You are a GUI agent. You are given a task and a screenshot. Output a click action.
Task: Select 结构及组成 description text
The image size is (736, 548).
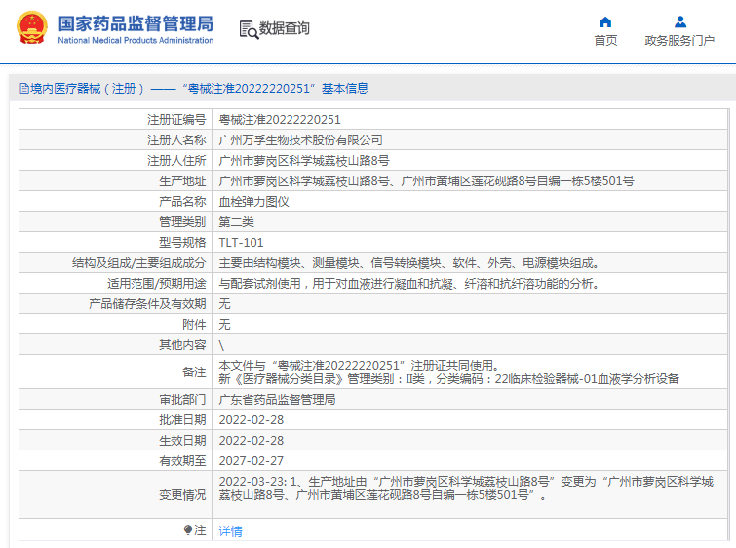tap(408, 263)
